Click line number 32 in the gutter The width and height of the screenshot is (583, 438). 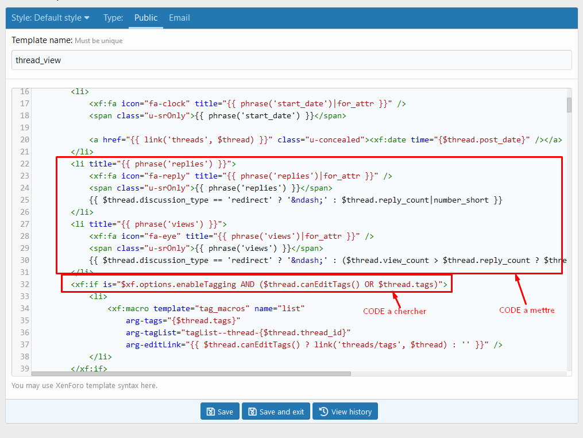tap(25, 284)
